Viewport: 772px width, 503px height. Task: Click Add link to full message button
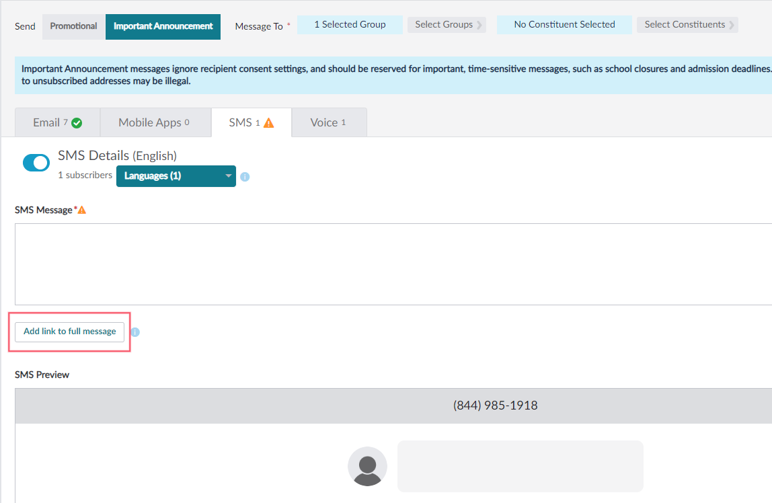point(69,332)
